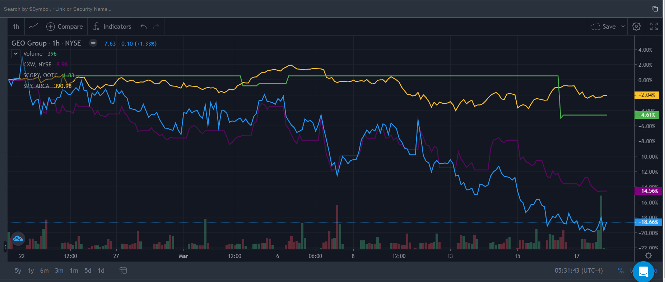Click the 7.63 last price value
665x282 pixels.
click(x=110, y=44)
